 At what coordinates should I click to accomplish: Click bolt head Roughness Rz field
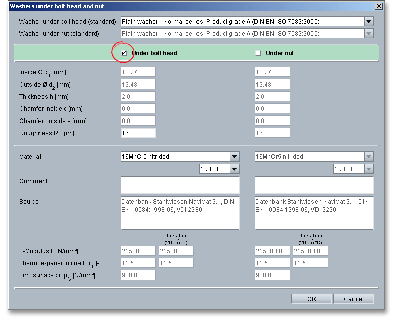(138, 133)
